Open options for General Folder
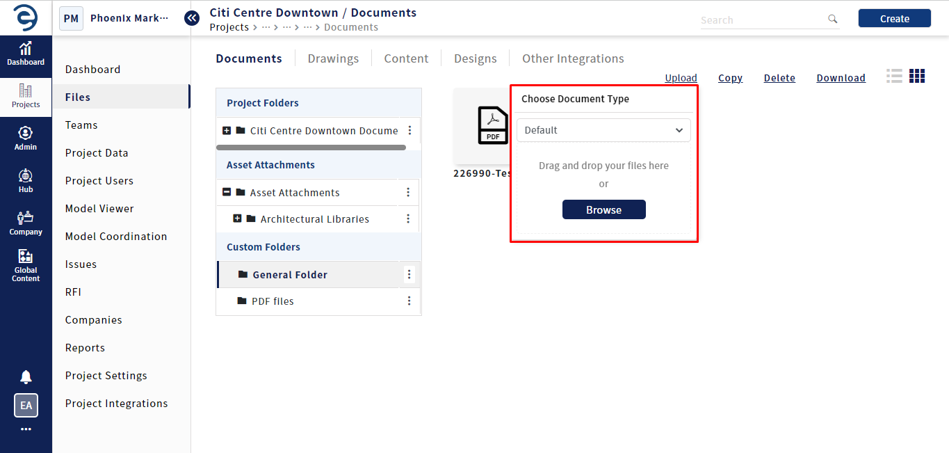 pyautogui.click(x=409, y=274)
